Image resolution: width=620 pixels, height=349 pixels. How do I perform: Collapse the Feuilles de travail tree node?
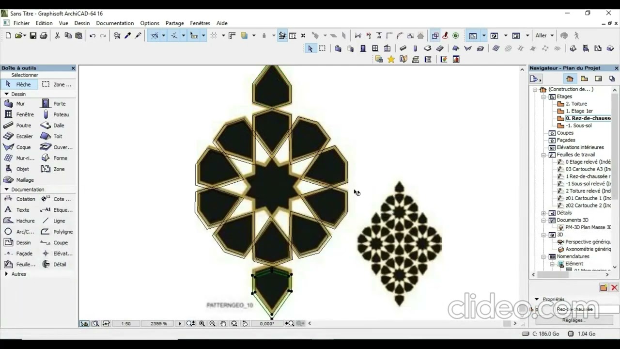click(x=543, y=155)
